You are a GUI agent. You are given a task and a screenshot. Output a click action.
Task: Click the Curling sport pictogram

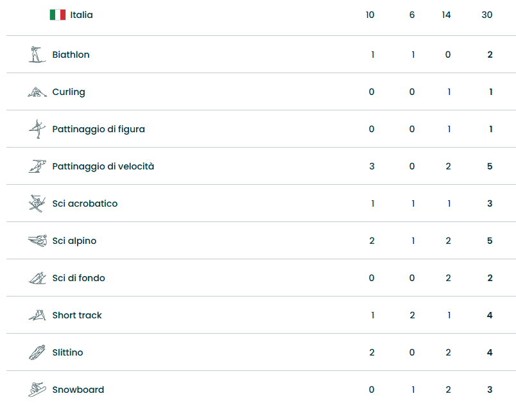point(37,92)
